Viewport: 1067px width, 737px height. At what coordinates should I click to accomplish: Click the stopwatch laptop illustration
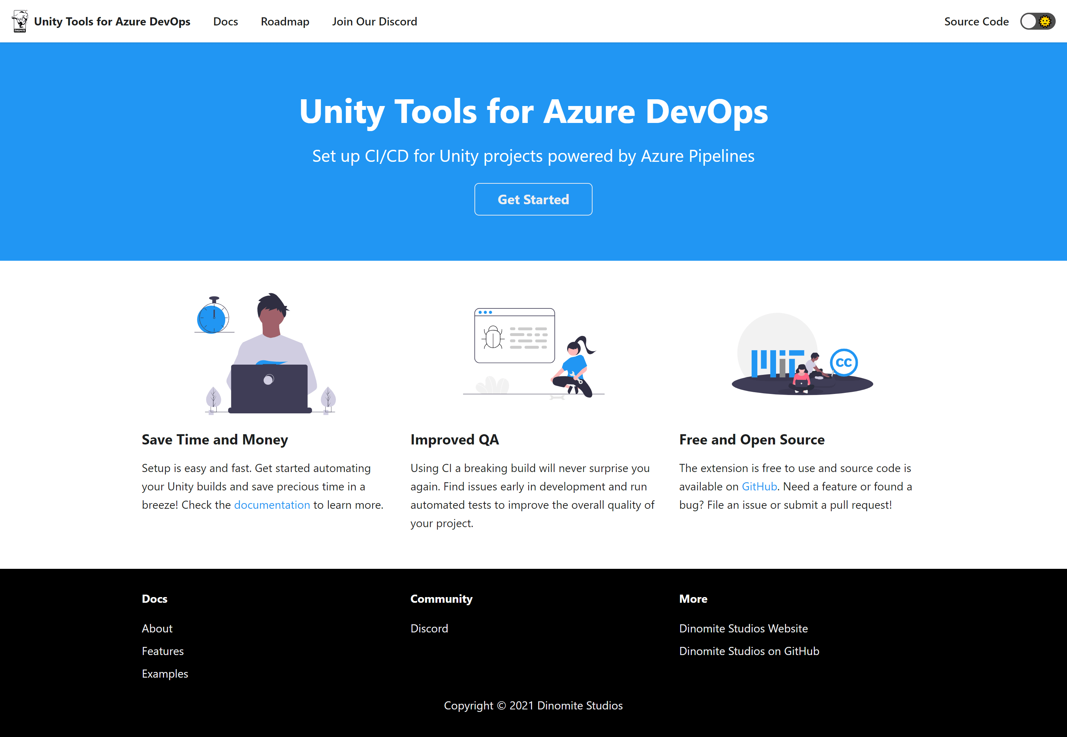pyautogui.click(x=265, y=354)
